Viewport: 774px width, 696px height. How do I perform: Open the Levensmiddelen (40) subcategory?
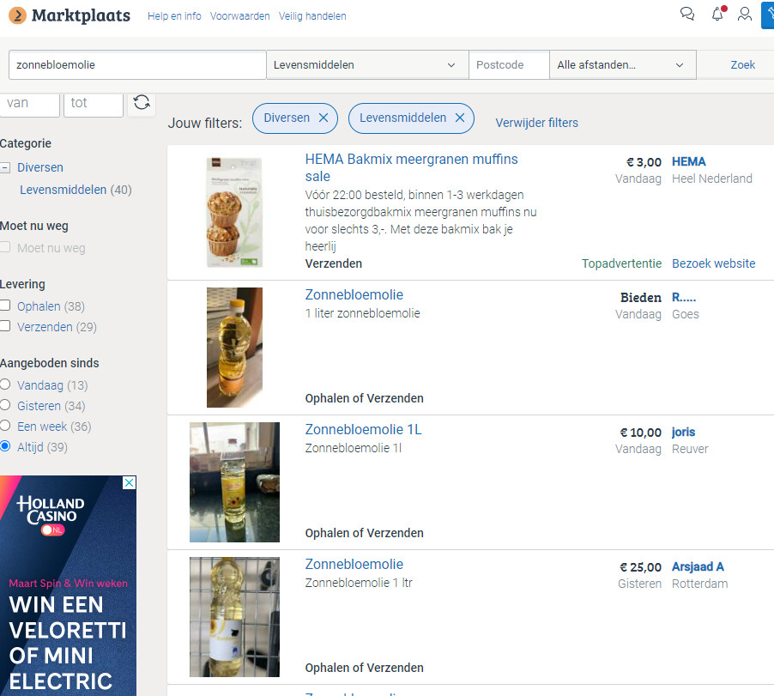[76, 190]
